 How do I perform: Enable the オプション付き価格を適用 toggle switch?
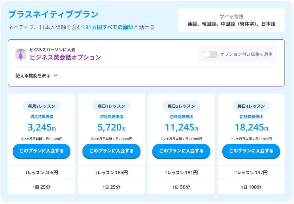[211, 54]
